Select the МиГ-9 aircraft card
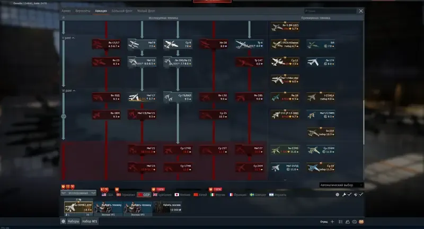424x229 pixels. (142, 45)
